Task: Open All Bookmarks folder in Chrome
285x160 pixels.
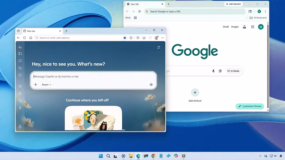Action: tap(258, 18)
